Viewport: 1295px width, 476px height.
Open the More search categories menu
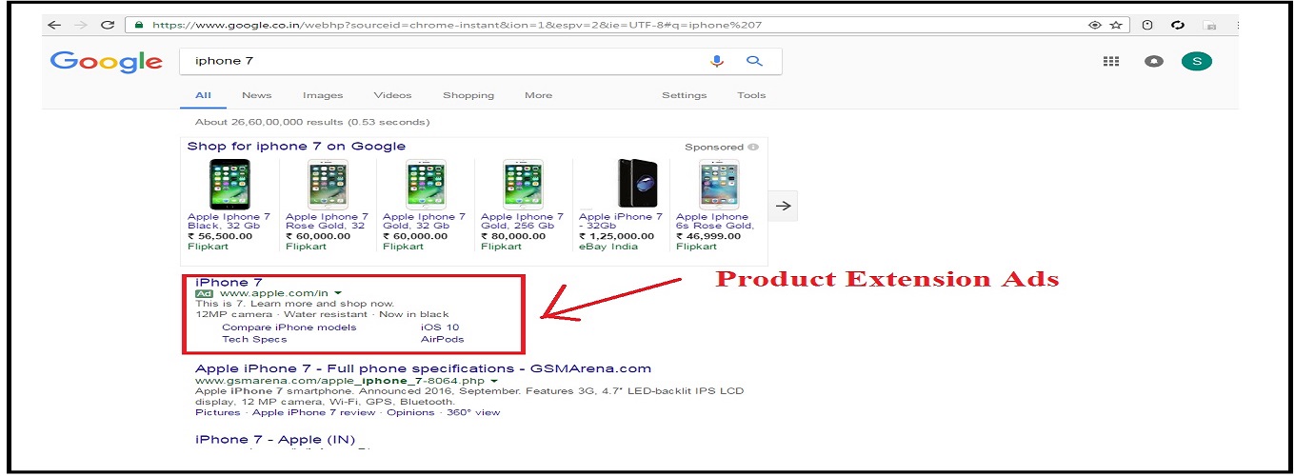(x=538, y=95)
